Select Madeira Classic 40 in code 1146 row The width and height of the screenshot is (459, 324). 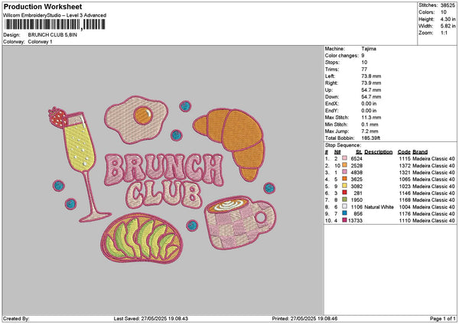coord(434,193)
